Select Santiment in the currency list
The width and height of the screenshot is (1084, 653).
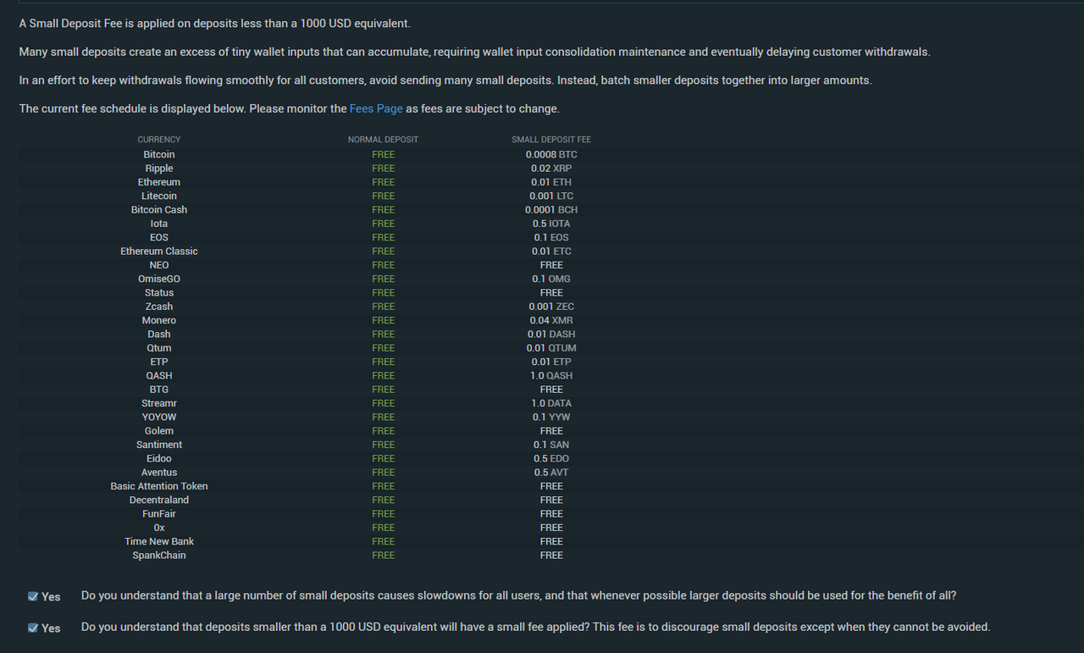point(159,445)
